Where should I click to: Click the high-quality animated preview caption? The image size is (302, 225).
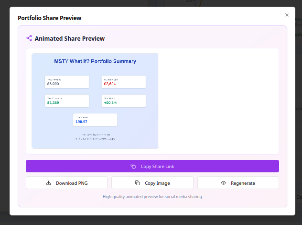[152, 197]
